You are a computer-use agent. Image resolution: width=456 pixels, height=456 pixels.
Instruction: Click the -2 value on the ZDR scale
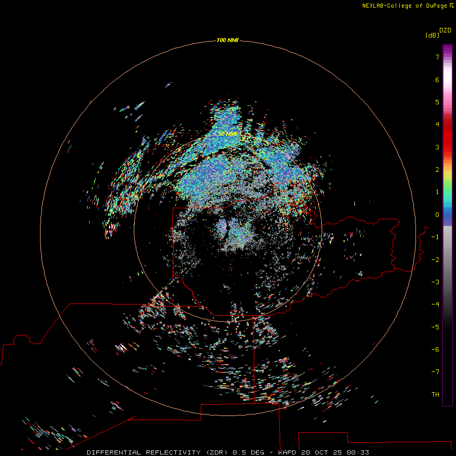(435, 260)
